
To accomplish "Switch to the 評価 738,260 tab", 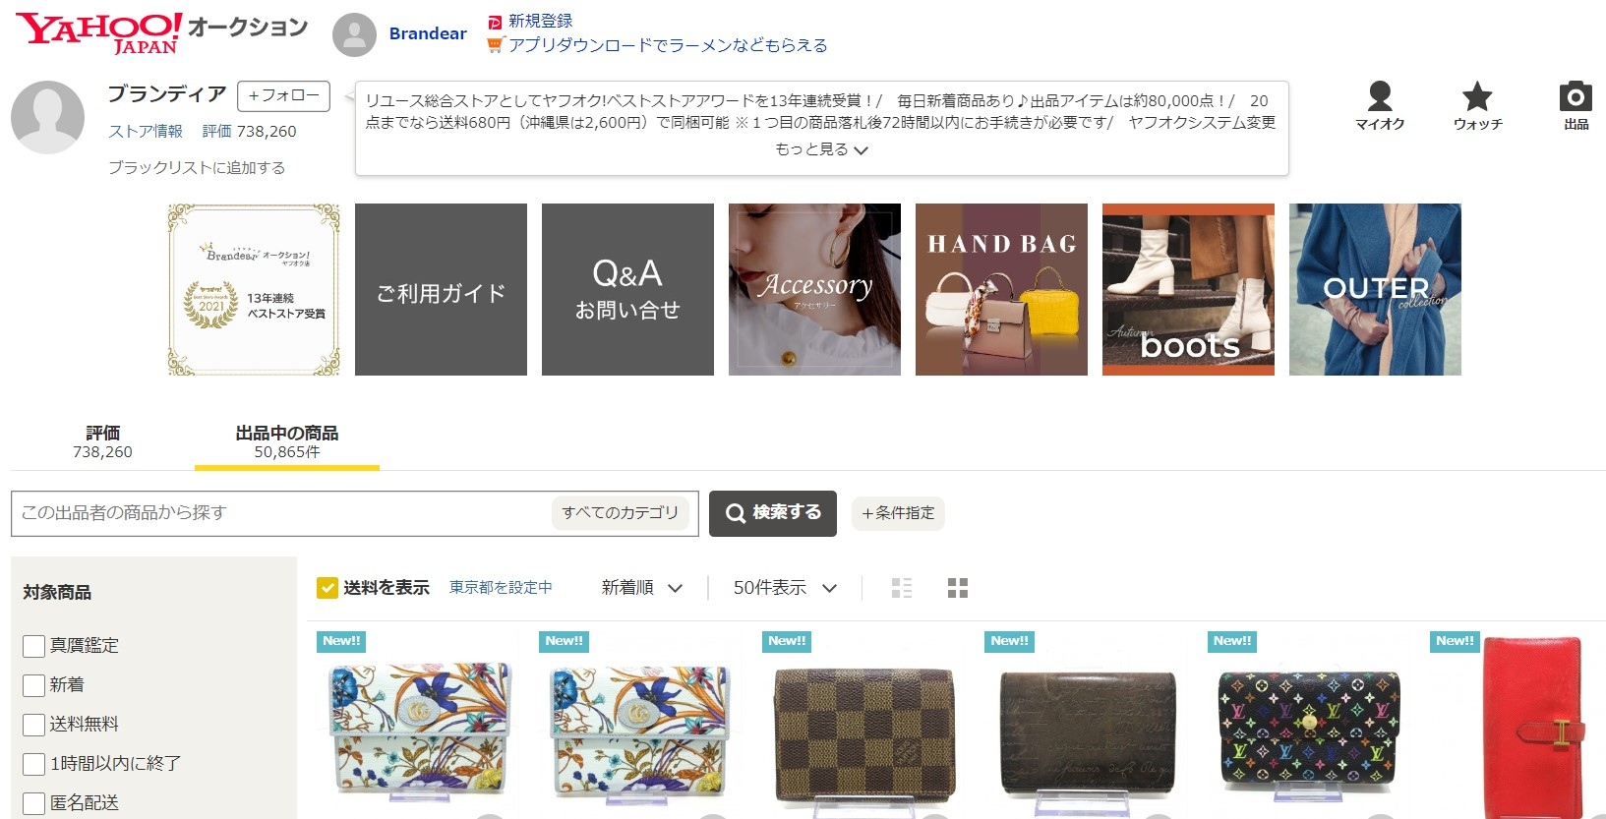I will pos(102,441).
